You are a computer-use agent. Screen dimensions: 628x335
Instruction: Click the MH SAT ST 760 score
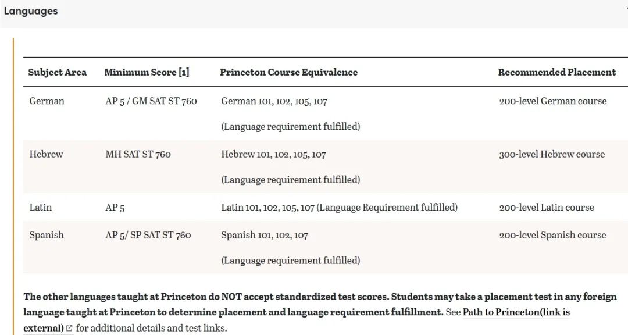point(138,154)
